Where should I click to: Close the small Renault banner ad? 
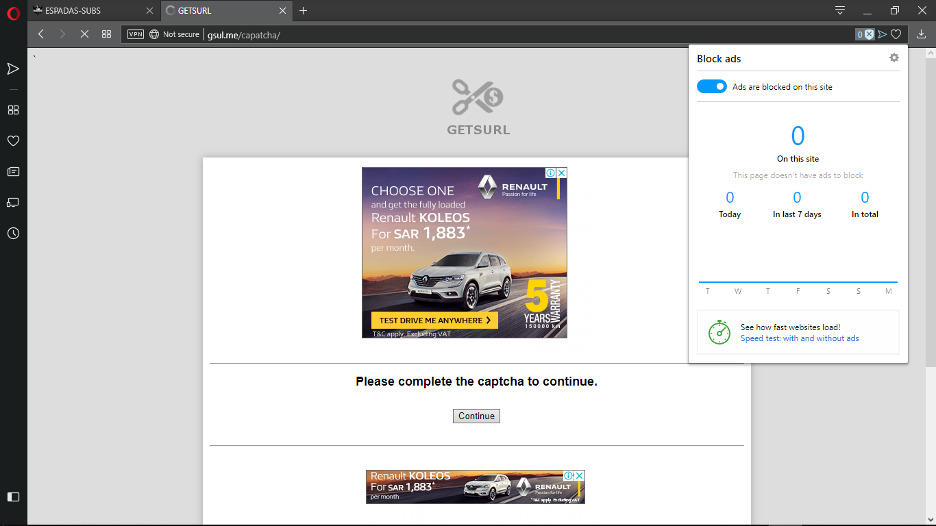[x=579, y=475]
